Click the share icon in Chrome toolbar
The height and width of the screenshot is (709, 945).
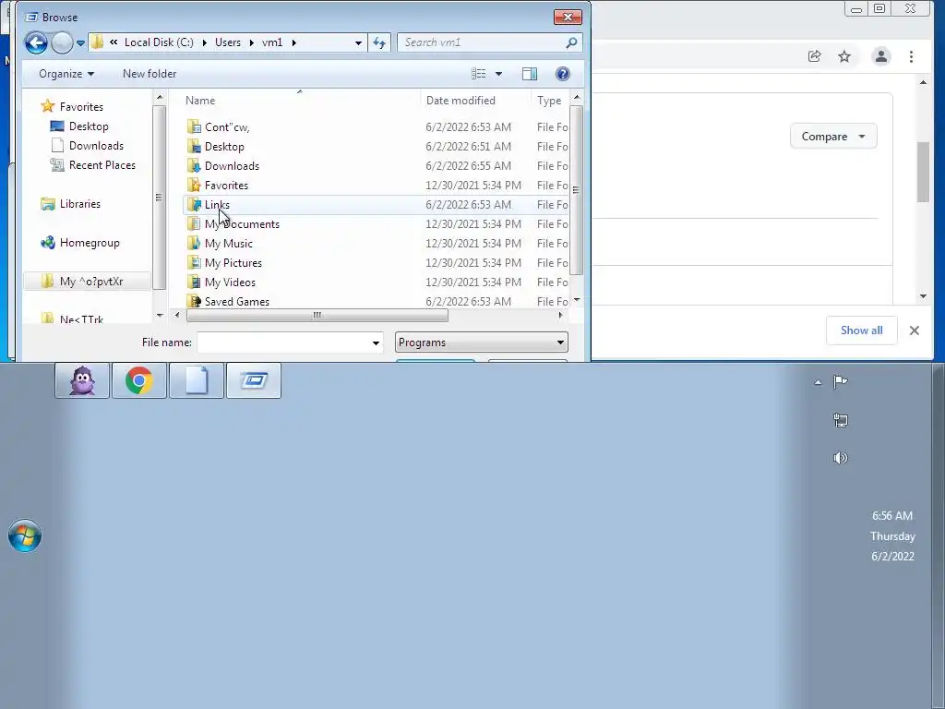point(814,56)
